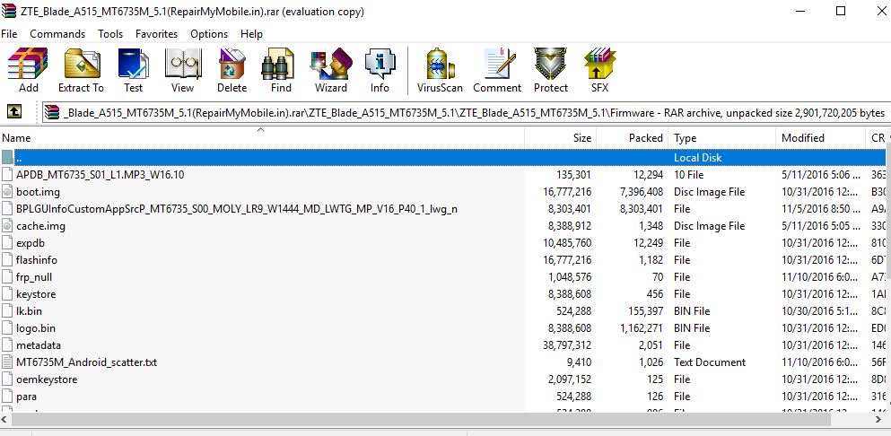Start VirusScan on the archive
This screenshot has height=436, width=891.
440,70
